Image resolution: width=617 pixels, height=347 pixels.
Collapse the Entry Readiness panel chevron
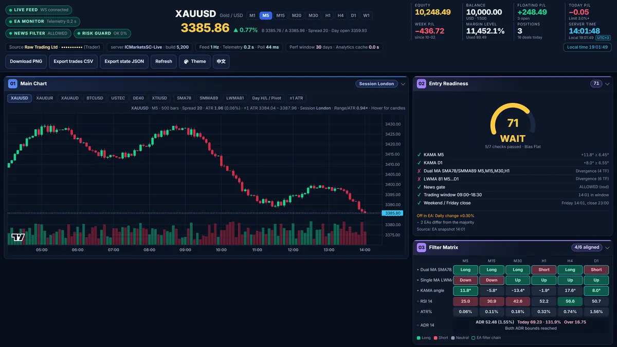[607, 84]
